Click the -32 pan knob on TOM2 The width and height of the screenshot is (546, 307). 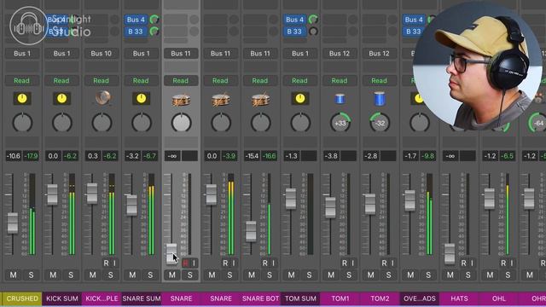tap(380, 123)
